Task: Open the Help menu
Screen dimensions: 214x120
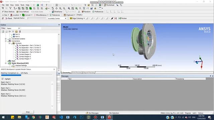Action: pos(27,5)
